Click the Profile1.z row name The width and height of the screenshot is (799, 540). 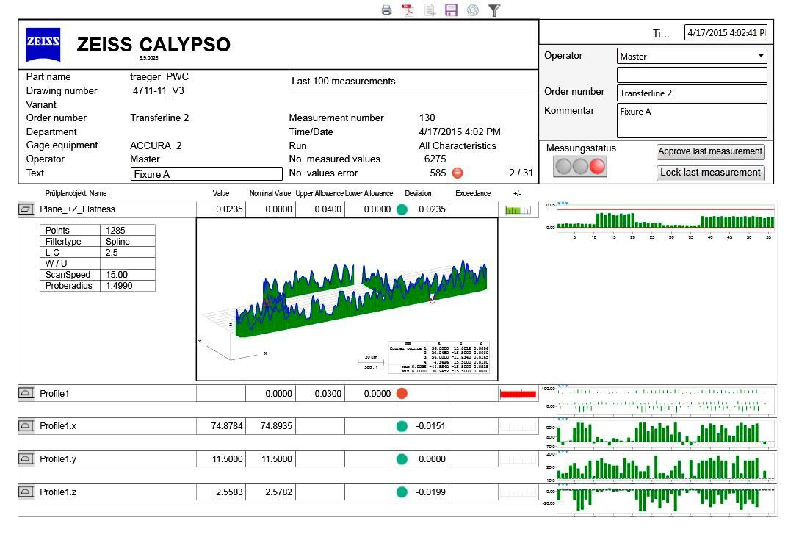58,492
